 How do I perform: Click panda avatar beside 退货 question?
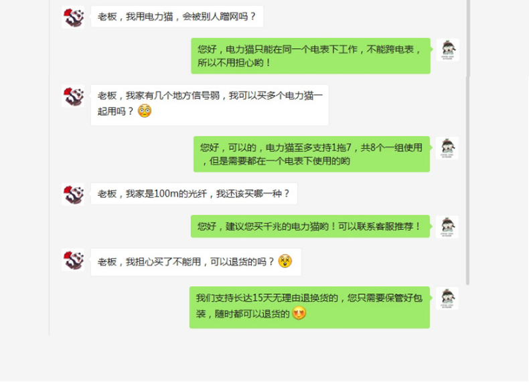tap(73, 260)
